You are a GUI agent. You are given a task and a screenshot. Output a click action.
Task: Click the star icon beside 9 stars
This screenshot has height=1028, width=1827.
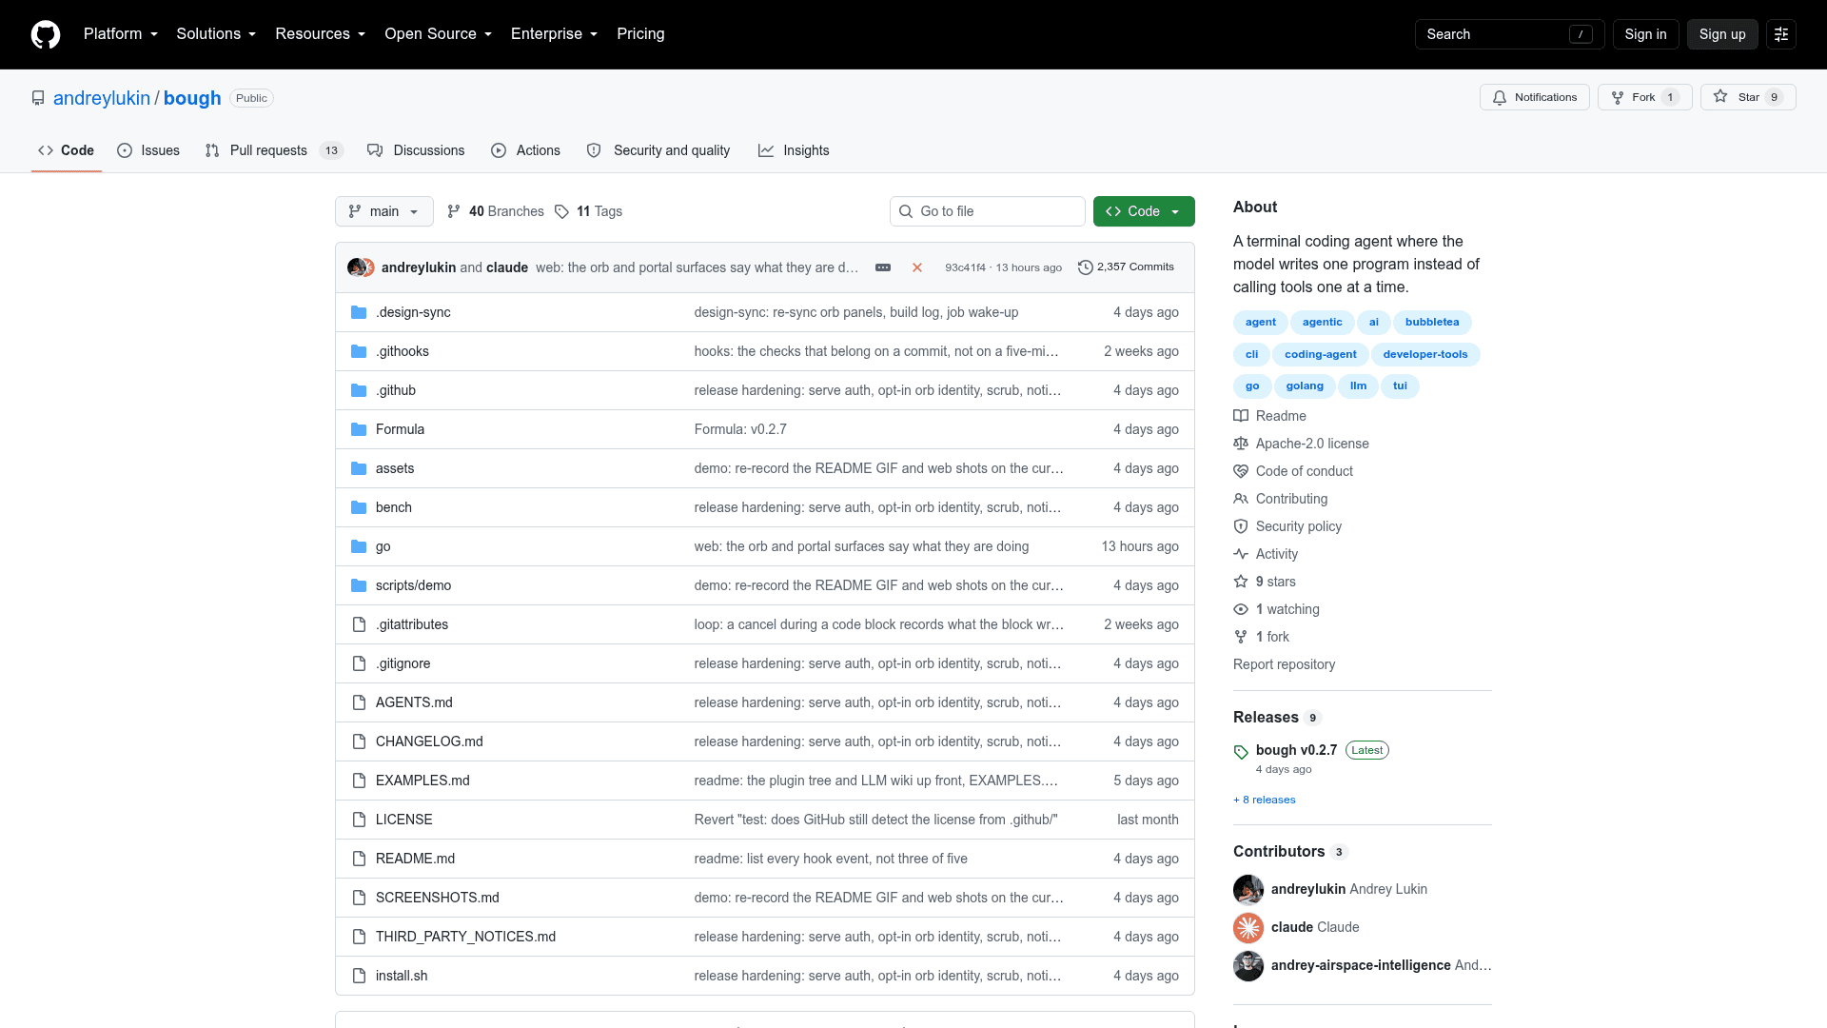pyautogui.click(x=1241, y=582)
